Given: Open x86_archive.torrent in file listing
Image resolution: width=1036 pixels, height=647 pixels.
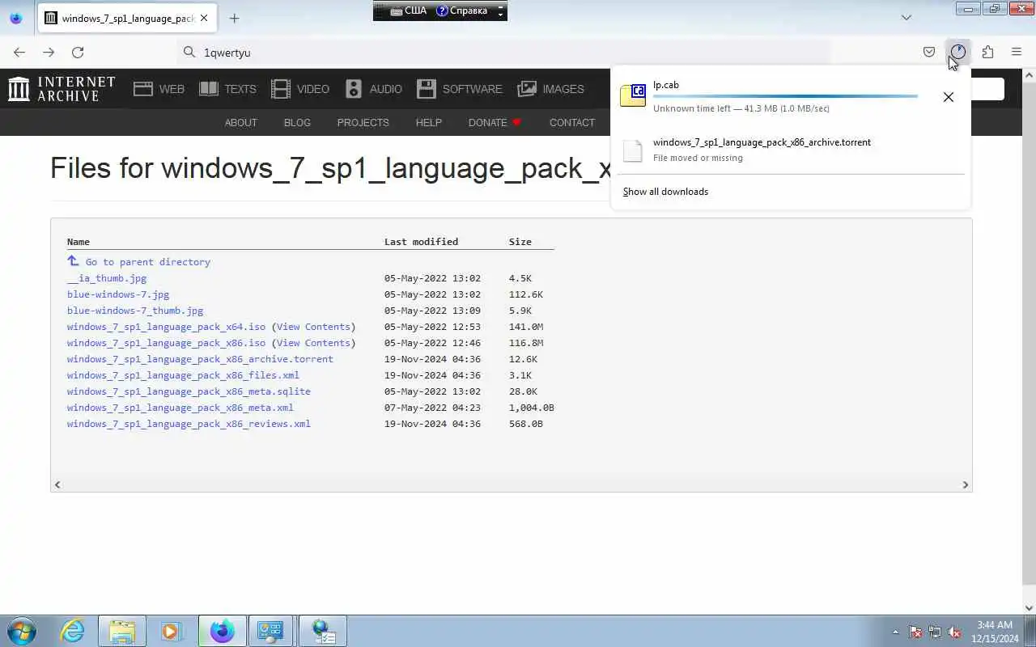Looking at the screenshot, I should click(200, 359).
